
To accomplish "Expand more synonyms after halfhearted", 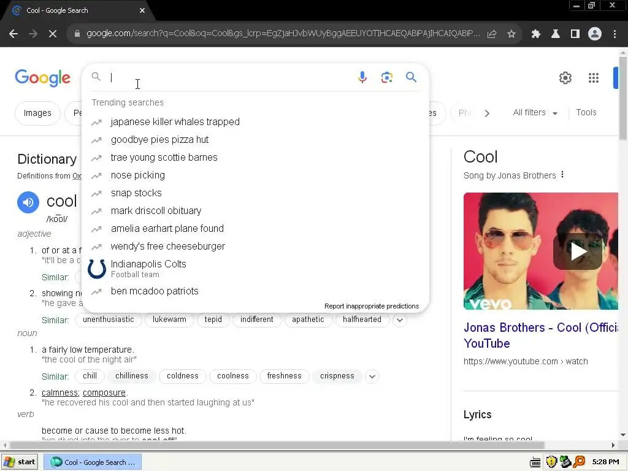I will click(399, 320).
